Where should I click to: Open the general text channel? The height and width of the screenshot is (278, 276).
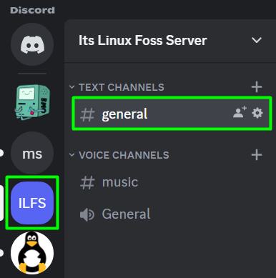click(172, 114)
